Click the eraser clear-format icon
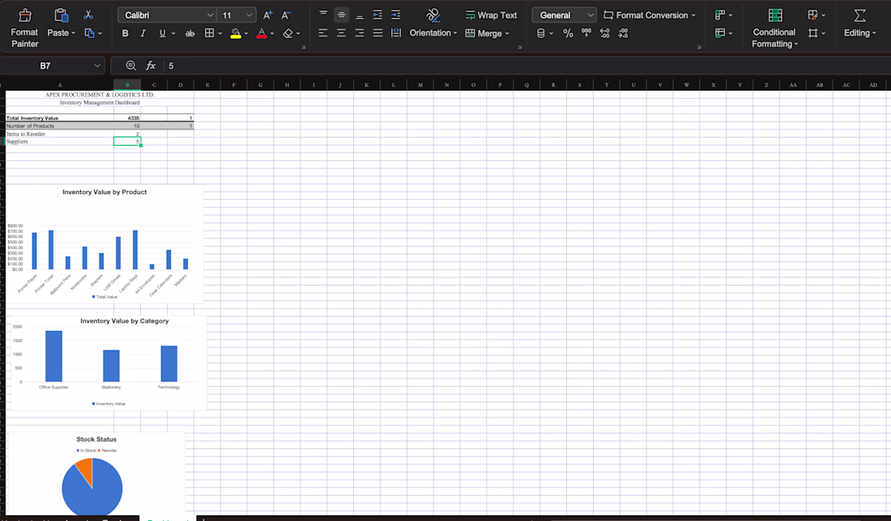 pos(288,33)
